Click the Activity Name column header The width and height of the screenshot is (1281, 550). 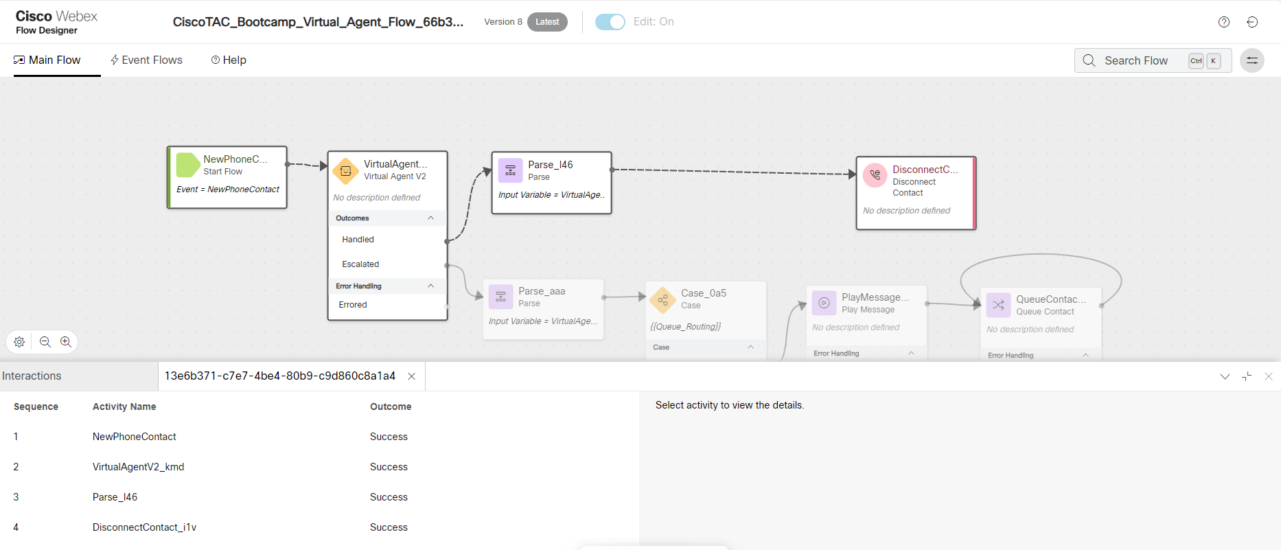[124, 406]
